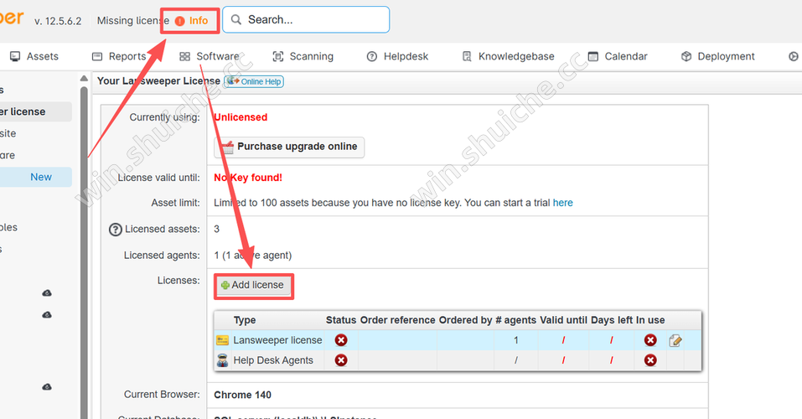Click In use red X for Help Desk Agents
The image size is (802, 419).
point(650,360)
